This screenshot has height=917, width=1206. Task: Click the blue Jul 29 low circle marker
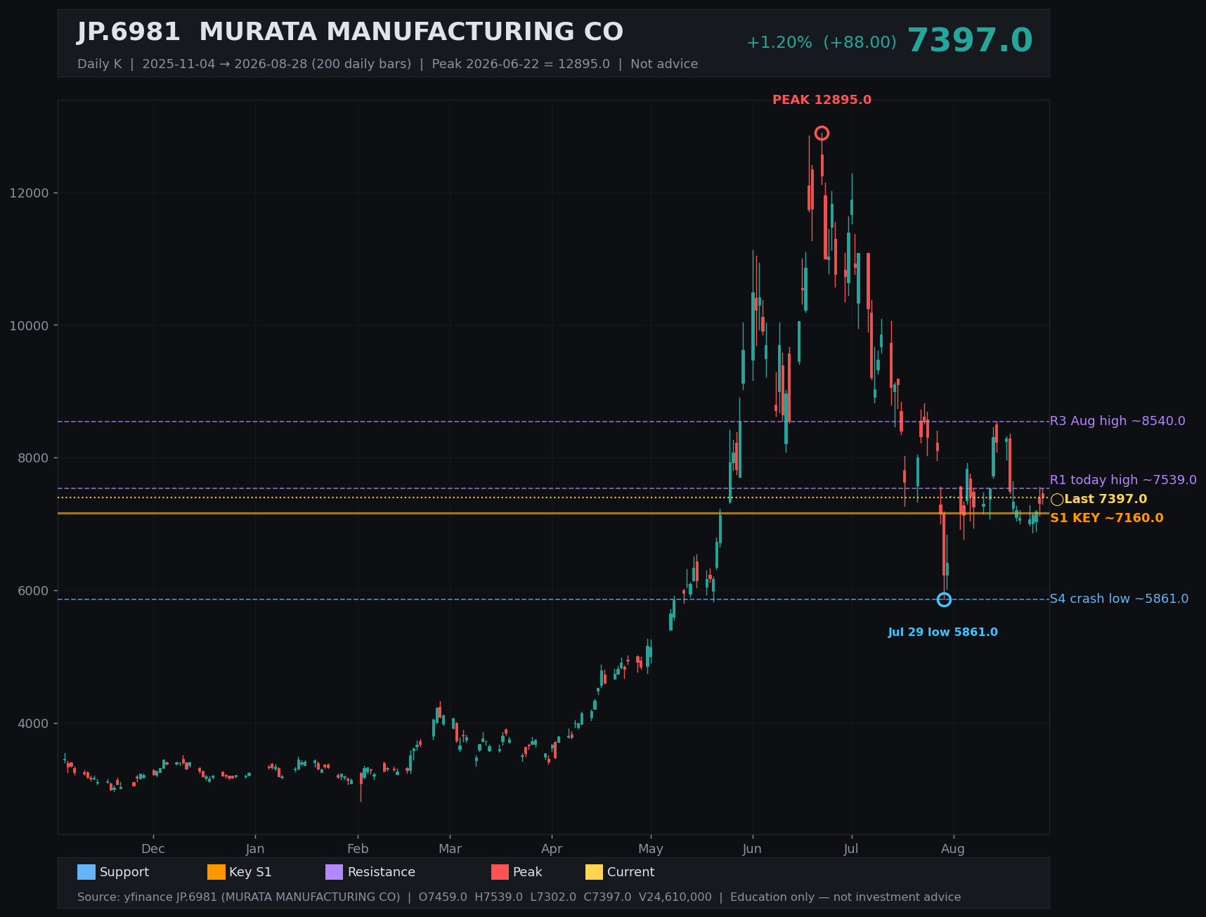[x=944, y=599]
